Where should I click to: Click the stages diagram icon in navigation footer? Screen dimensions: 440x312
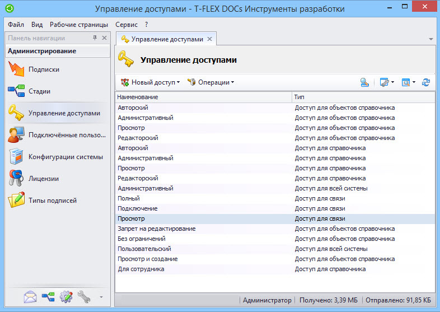coord(48,297)
